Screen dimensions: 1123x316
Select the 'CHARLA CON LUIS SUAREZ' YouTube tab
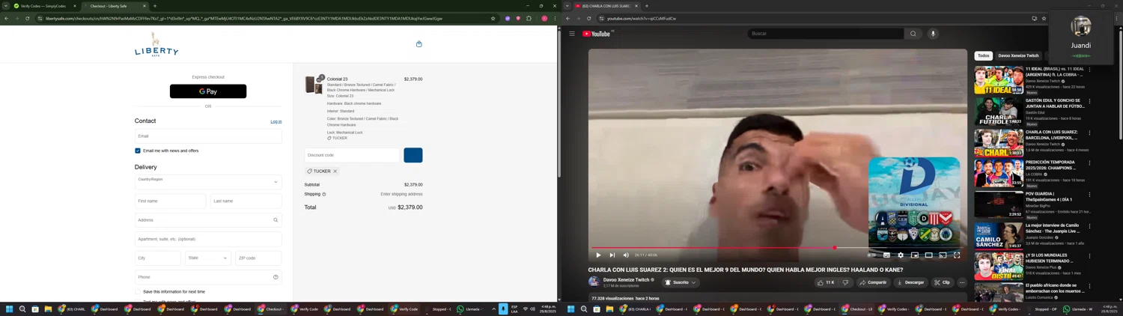tap(606, 6)
